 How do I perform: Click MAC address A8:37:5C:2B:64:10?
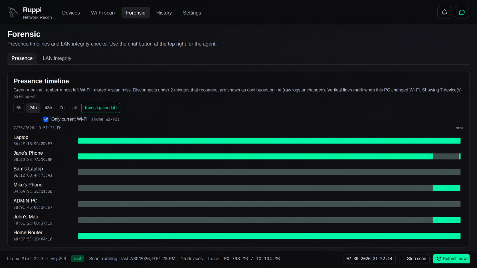[x=33, y=239]
